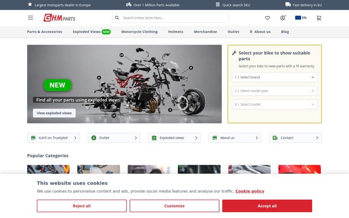
Task: Open Motorcycle Clothing menu
Action: (139, 32)
